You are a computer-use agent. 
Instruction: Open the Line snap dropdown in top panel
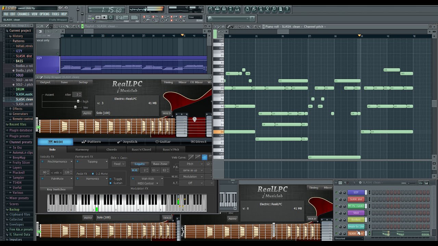click(x=196, y=17)
